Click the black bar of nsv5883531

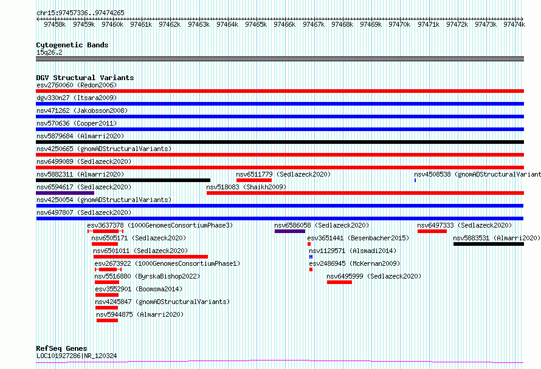(489, 244)
